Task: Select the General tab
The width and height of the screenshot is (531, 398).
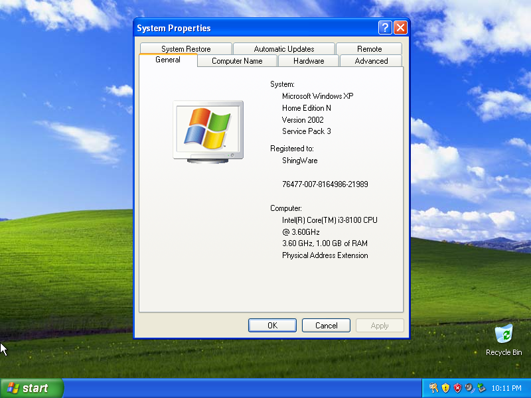Action: [168, 60]
